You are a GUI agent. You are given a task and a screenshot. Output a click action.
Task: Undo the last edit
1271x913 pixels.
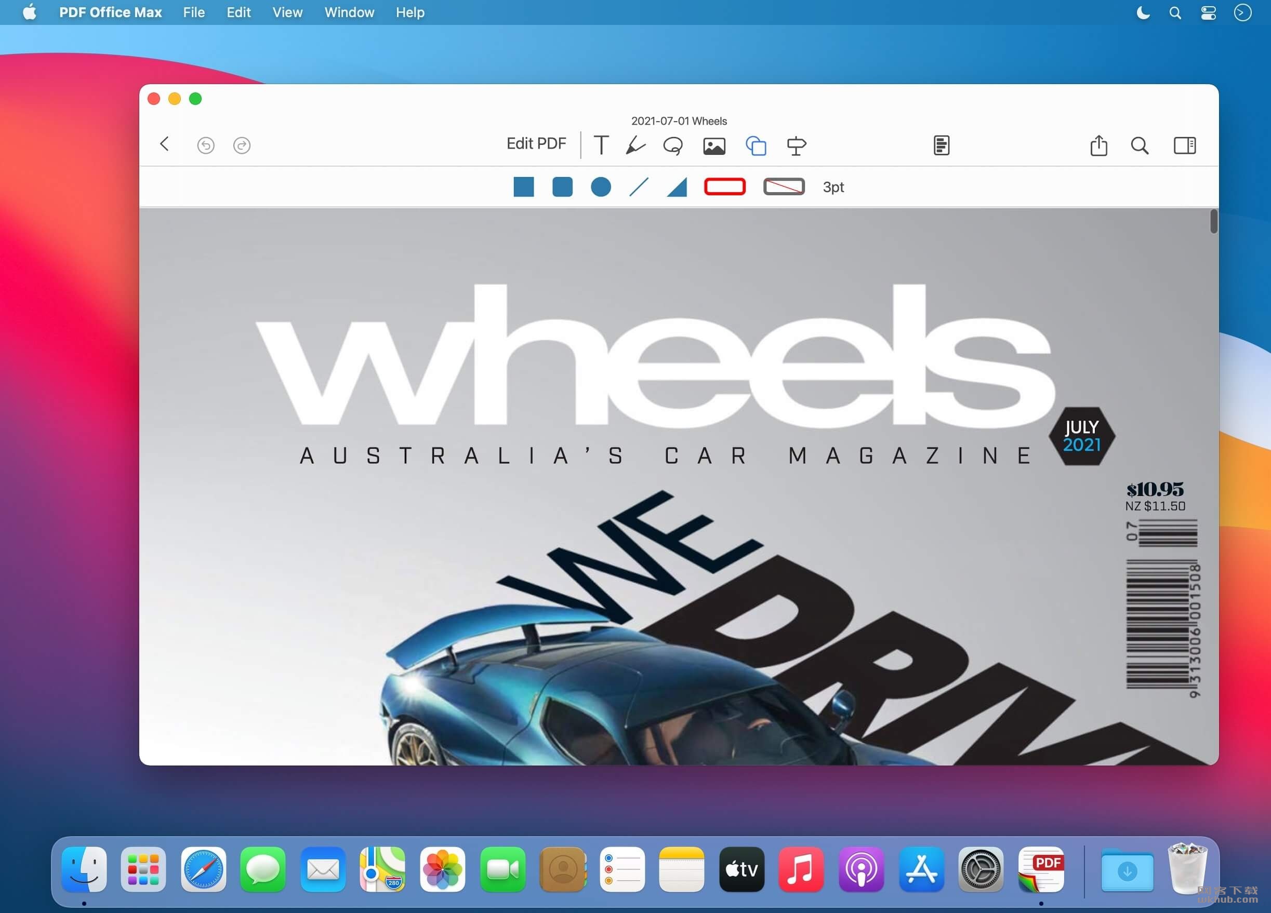pos(206,145)
